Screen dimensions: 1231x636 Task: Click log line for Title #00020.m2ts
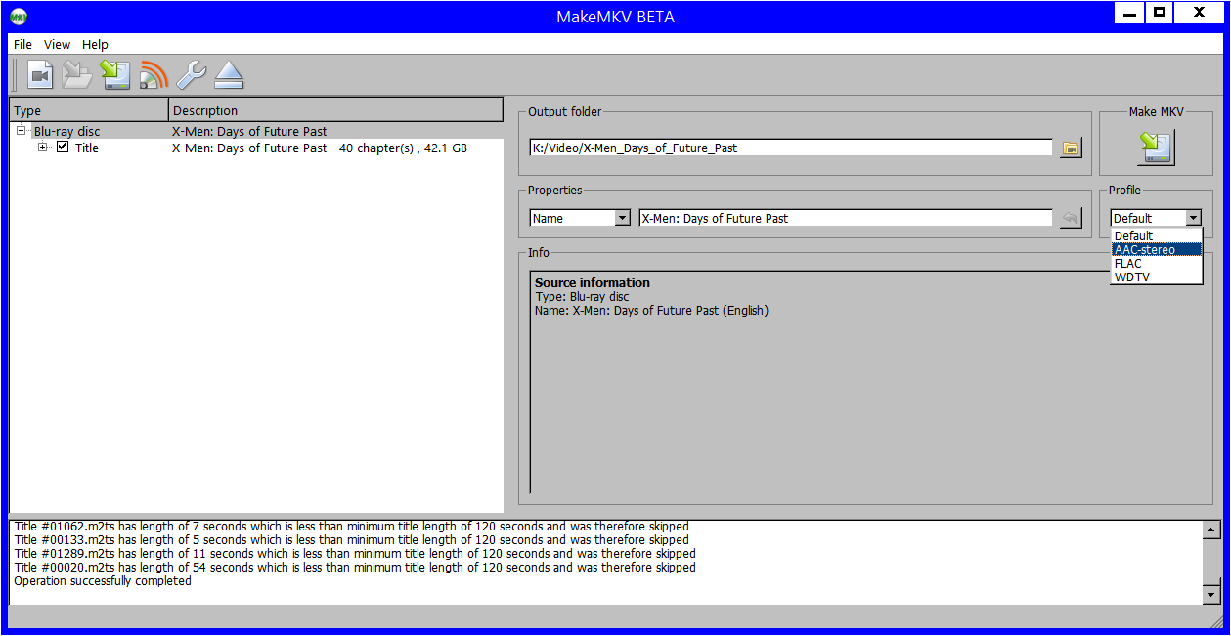pos(355,568)
